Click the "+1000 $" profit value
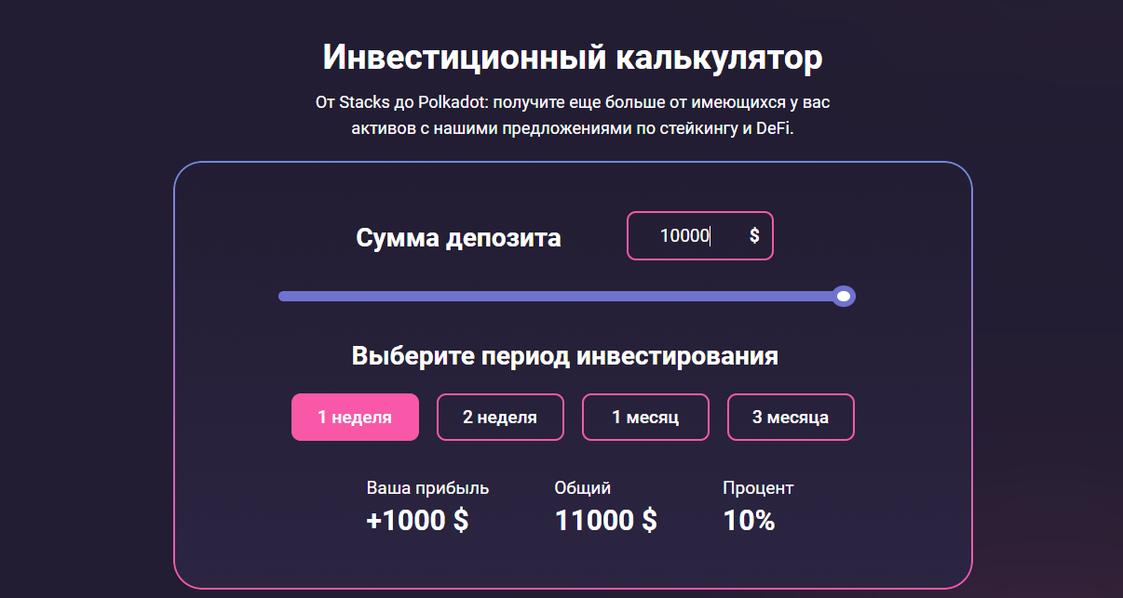Image resolution: width=1123 pixels, height=598 pixels. pyautogui.click(x=417, y=520)
